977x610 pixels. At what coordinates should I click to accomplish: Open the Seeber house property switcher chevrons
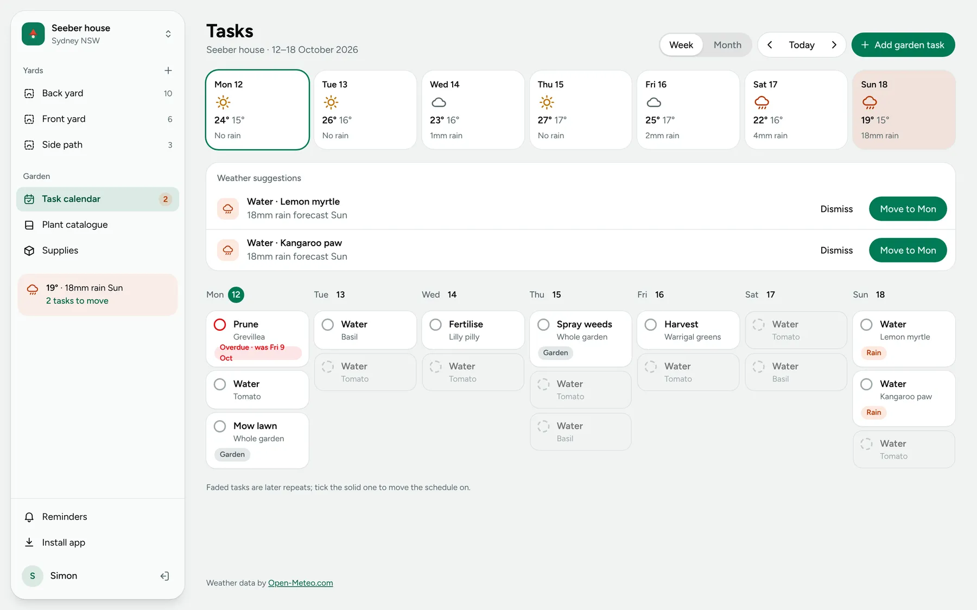168,34
